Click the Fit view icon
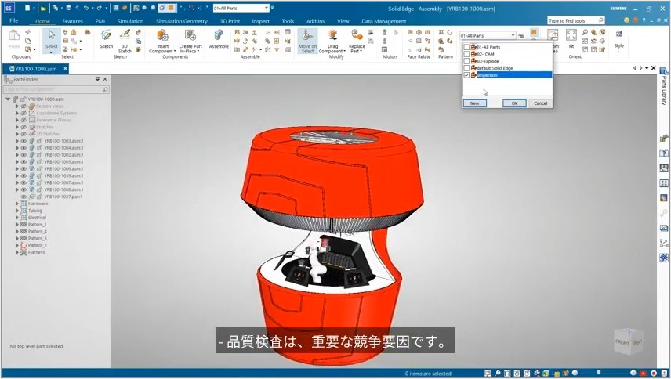The width and height of the screenshot is (671, 379). [x=571, y=36]
